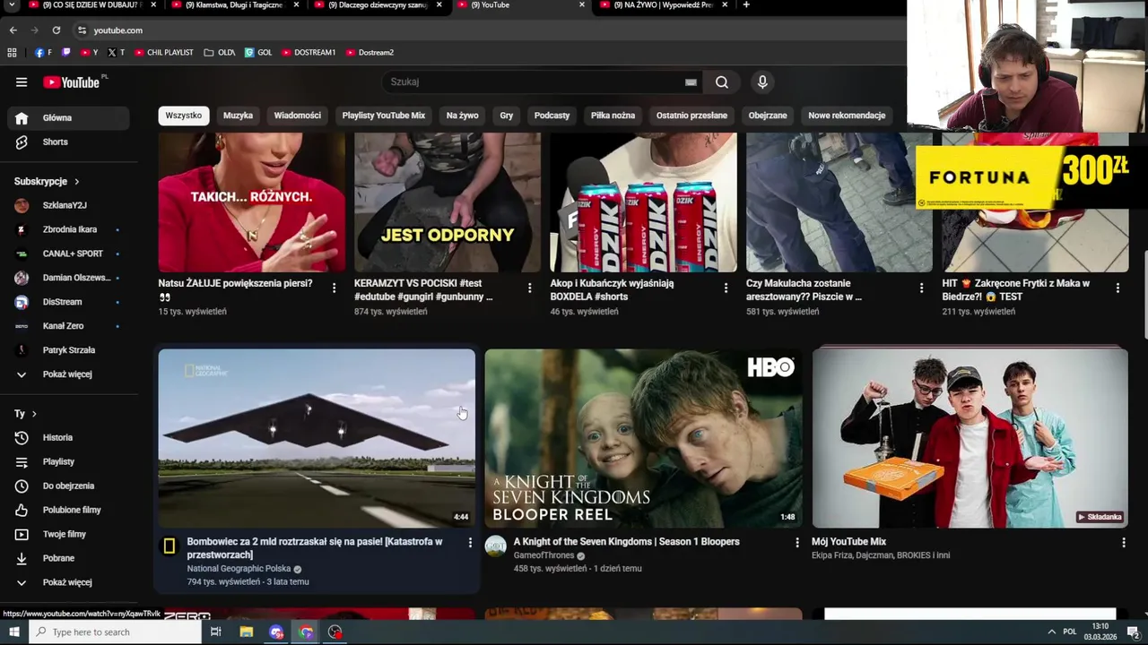This screenshot has width=1148, height=645.
Task: Click the search magnifier button
Action: coord(722,82)
